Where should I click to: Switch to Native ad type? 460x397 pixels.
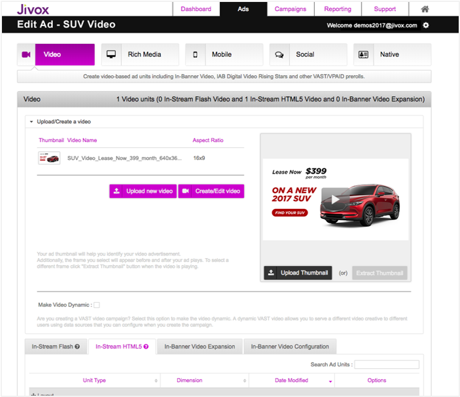pos(393,54)
